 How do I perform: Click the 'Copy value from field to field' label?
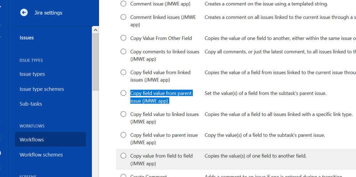tap(161, 160)
